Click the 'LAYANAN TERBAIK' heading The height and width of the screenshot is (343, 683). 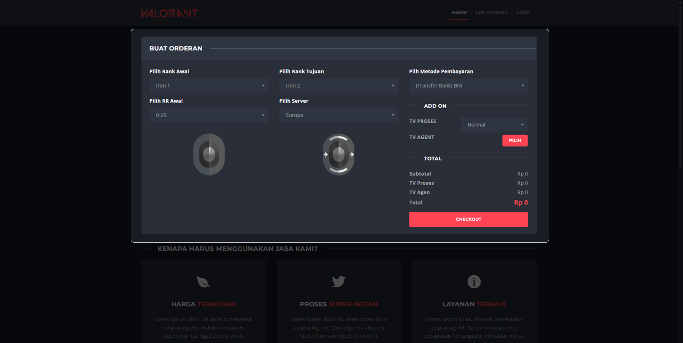(x=474, y=304)
